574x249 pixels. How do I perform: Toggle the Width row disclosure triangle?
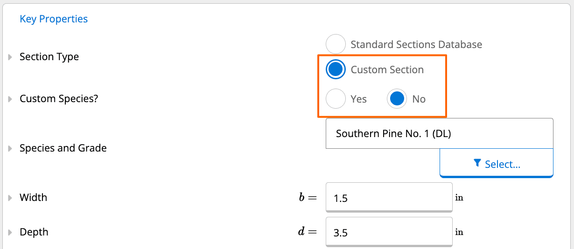click(10, 198)
